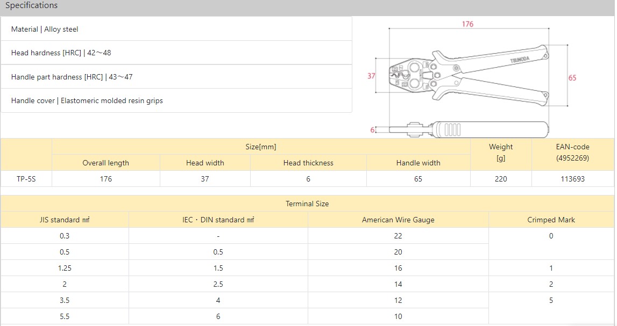Click the 'Overall length' column header
Screen dimensions: 617x326
click(x=106, y=163)
